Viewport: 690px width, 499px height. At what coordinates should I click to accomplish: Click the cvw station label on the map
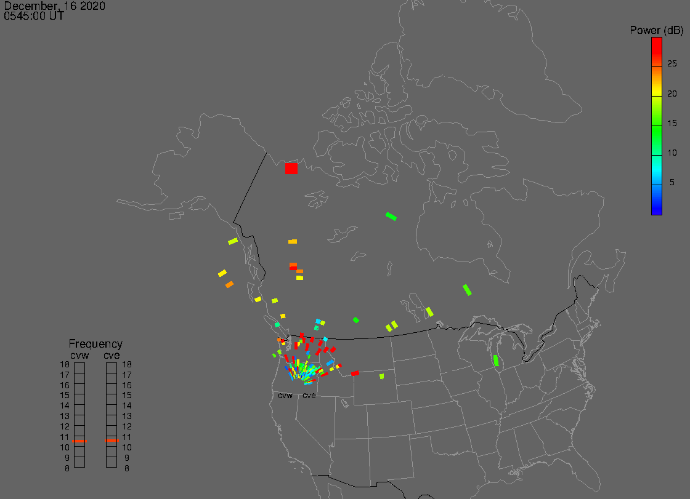(285, 396)
